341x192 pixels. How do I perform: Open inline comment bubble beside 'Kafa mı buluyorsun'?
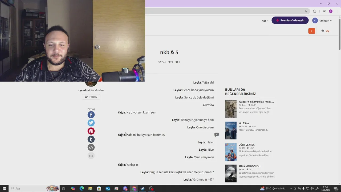[x=217, y=135]
